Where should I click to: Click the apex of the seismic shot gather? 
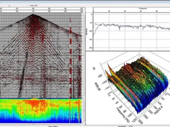tap(33, 15)
